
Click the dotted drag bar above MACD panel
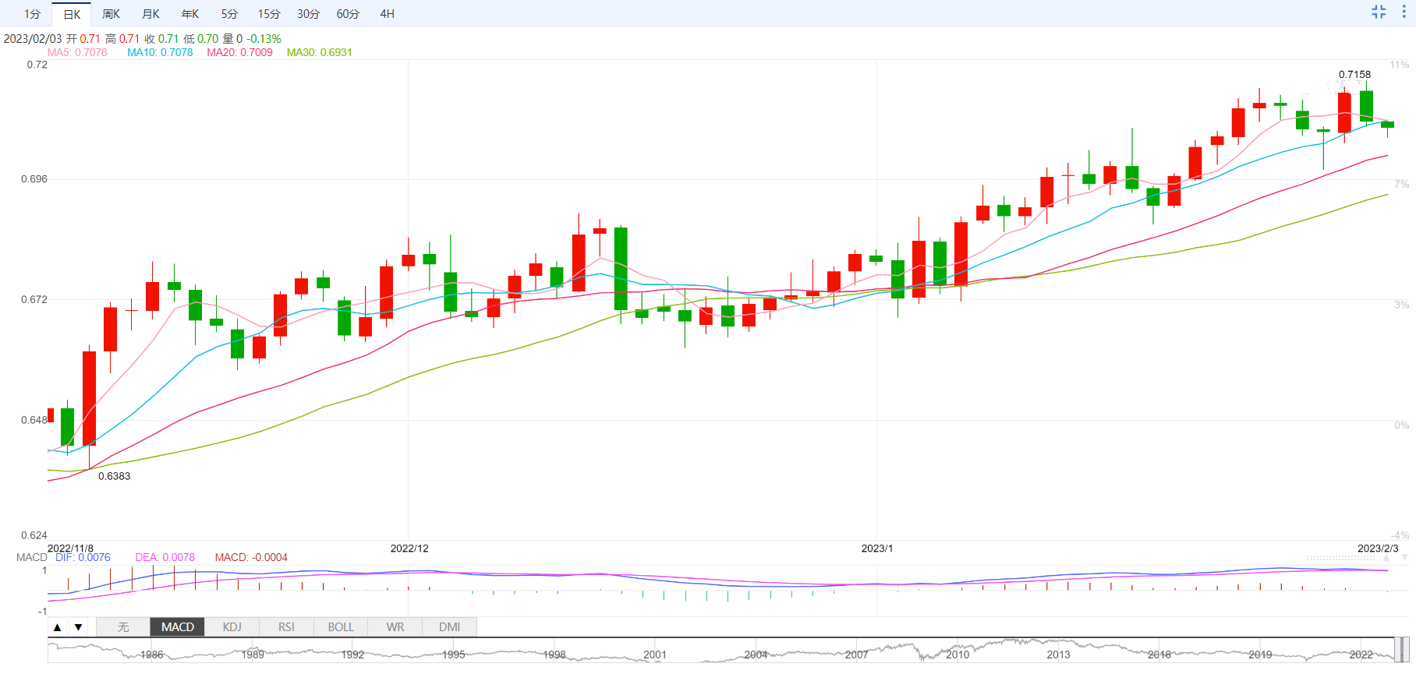tap(1340, 557)
